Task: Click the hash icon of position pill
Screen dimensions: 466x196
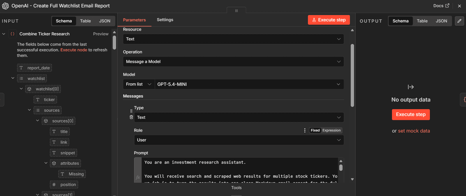Action: coord(54,185)
